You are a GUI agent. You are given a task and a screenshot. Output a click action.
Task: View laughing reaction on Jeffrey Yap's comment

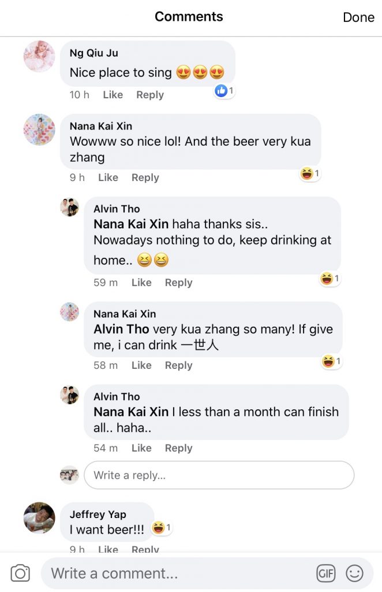161,528
